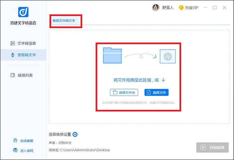Image resolution: width=234 pixels, height=160 pixels.
Task: Open the 语音转换设置 gear icon
Action: [x=75, y=135]
